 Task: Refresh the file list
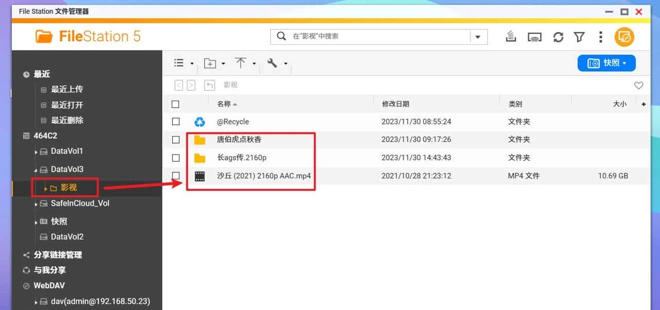click(558, 37)
